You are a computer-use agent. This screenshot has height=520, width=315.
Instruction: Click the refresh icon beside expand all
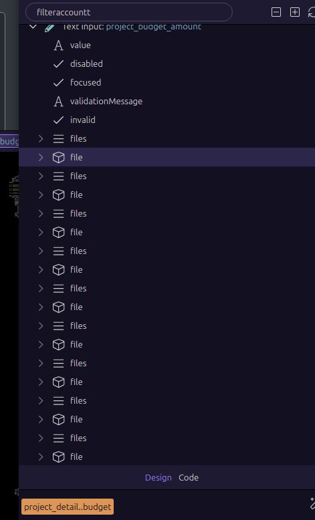click(312, 12)
